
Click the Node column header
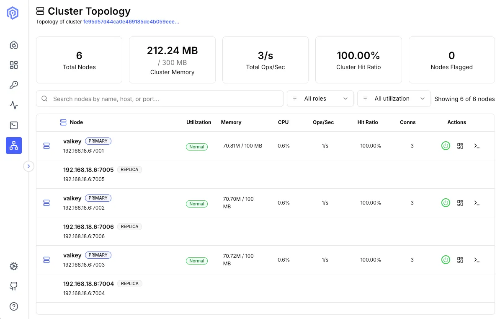76,122
